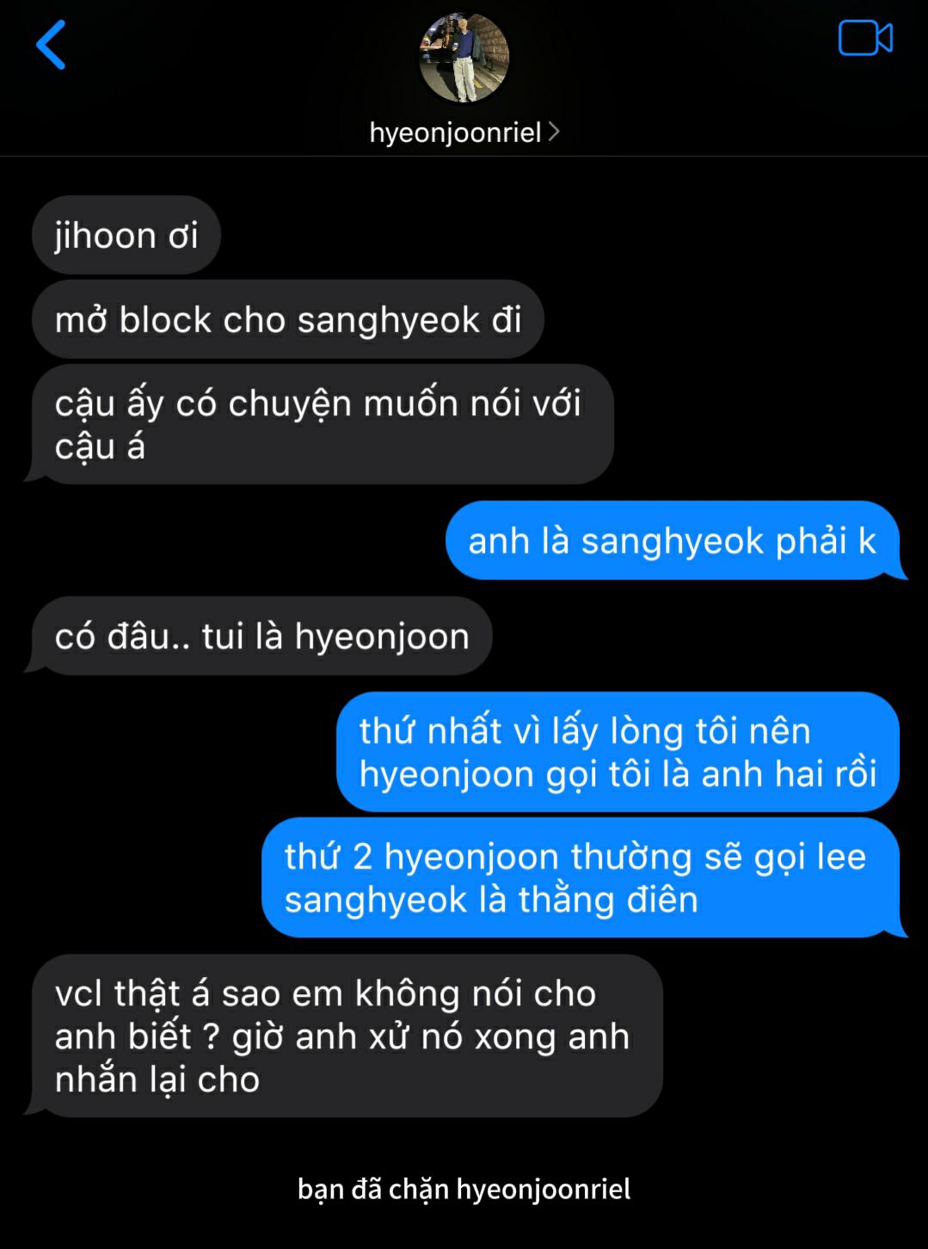928x1249 pixels.
Task: Select the 'jihoon ơi' message bubble
Action: [x=126, y=235]
